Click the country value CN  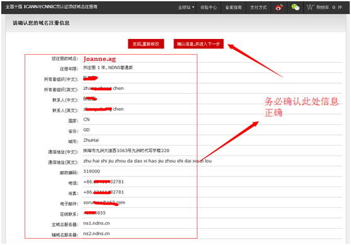point(86,119)
